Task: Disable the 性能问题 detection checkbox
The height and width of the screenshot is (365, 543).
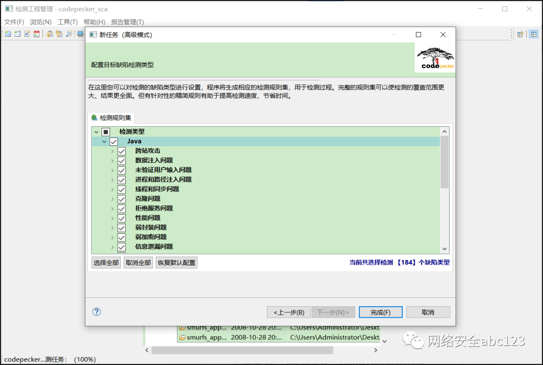Action: (121, 218)
